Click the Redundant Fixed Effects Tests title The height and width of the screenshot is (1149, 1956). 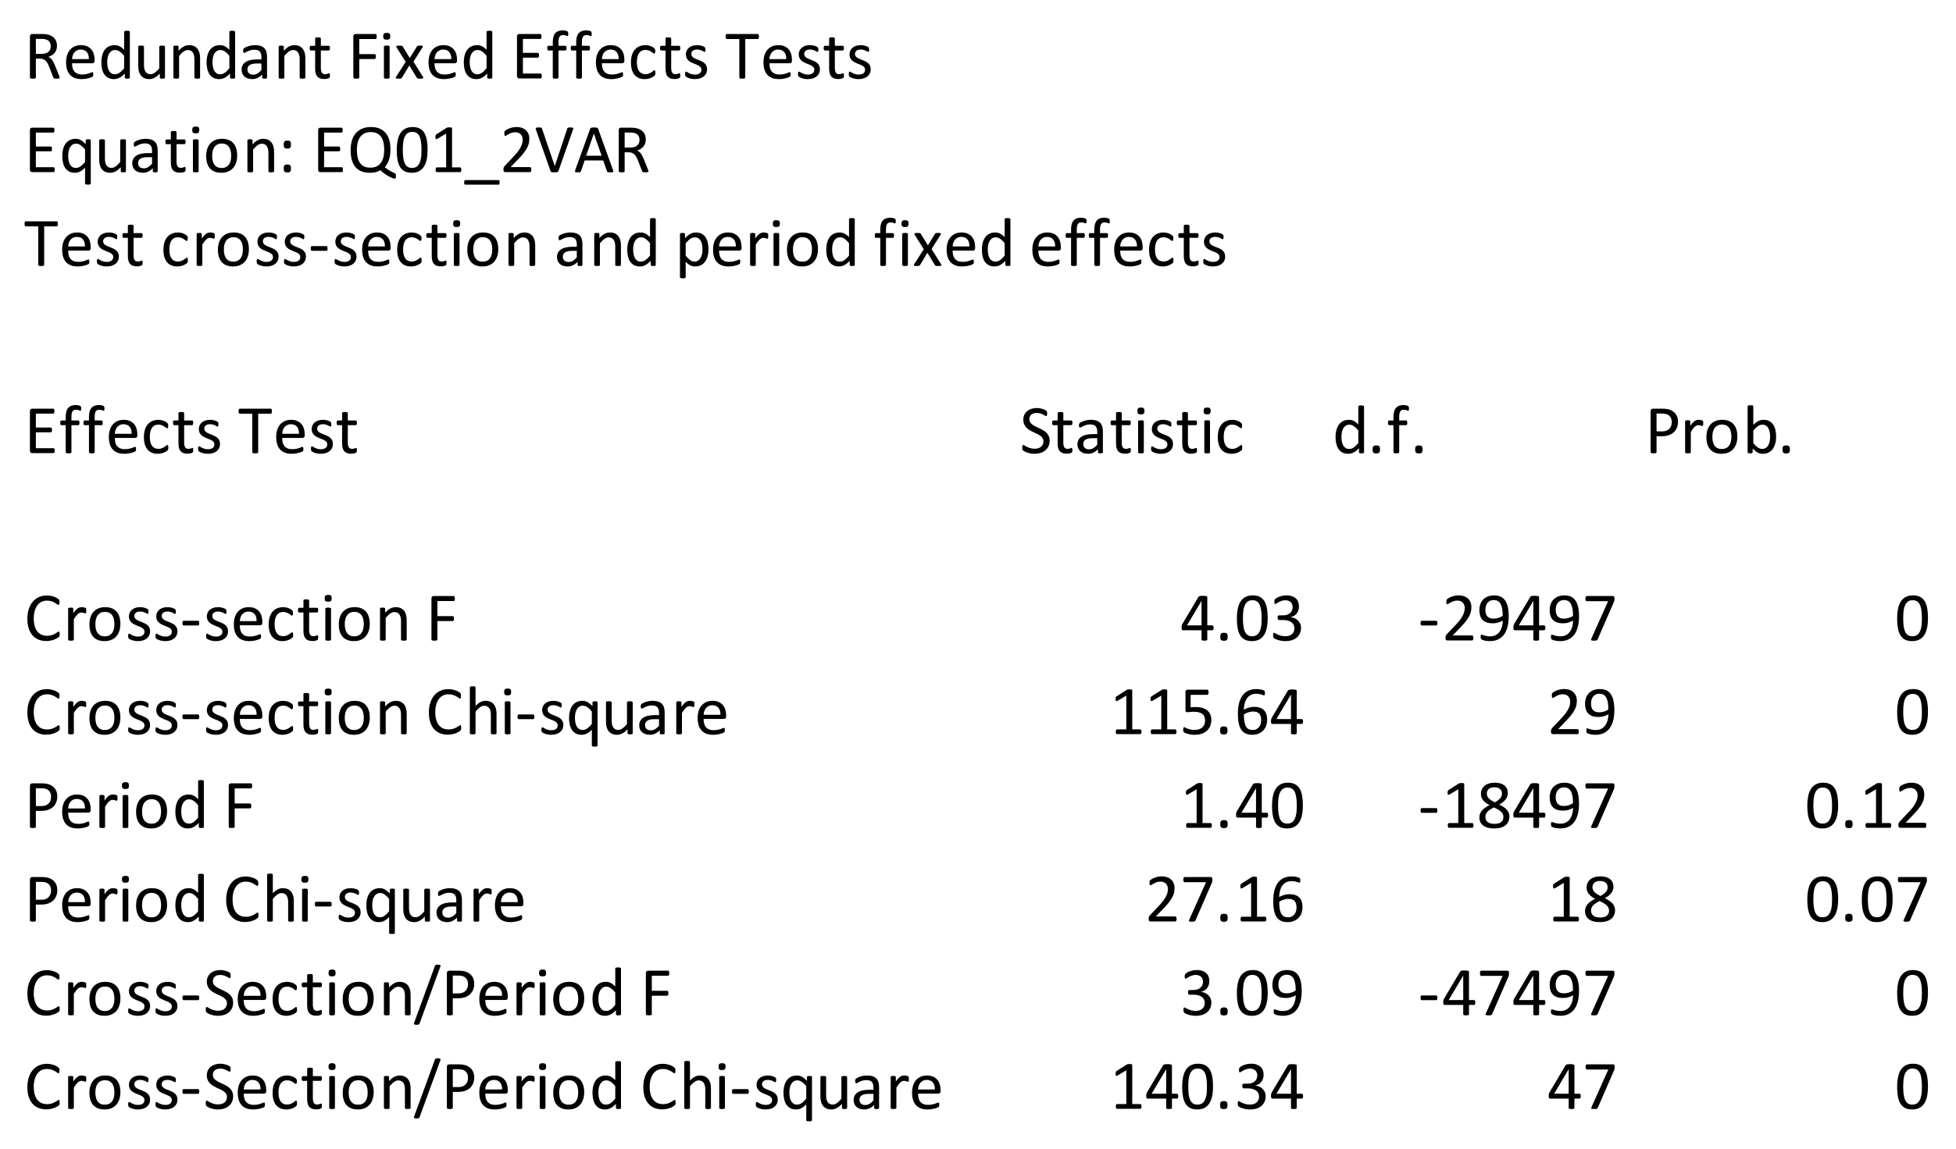[x=448, y=58]
